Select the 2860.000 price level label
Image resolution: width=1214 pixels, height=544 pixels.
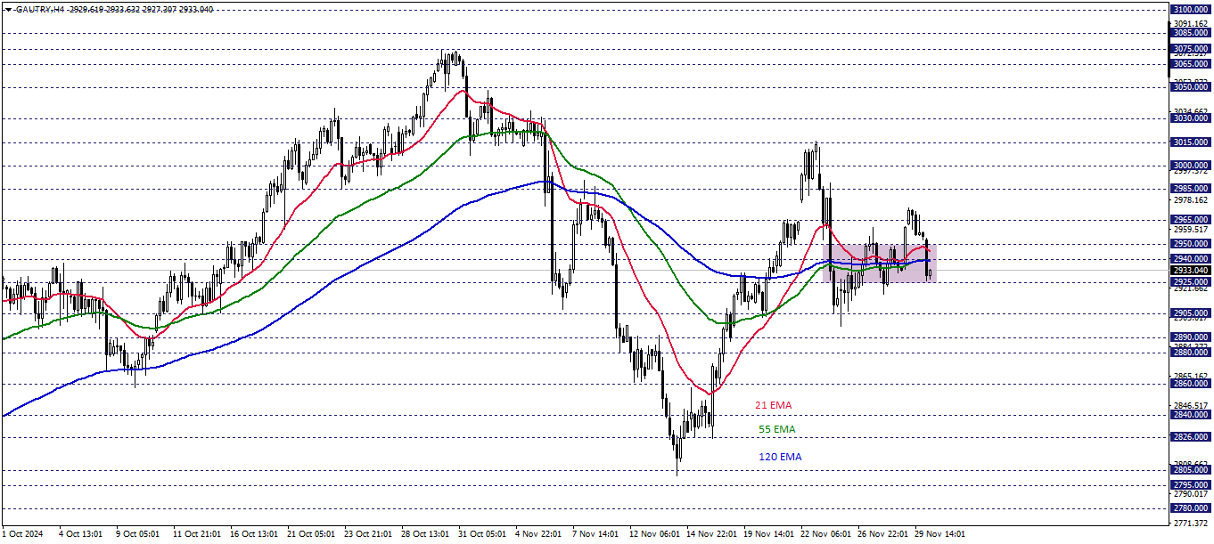pos(1191,384)
